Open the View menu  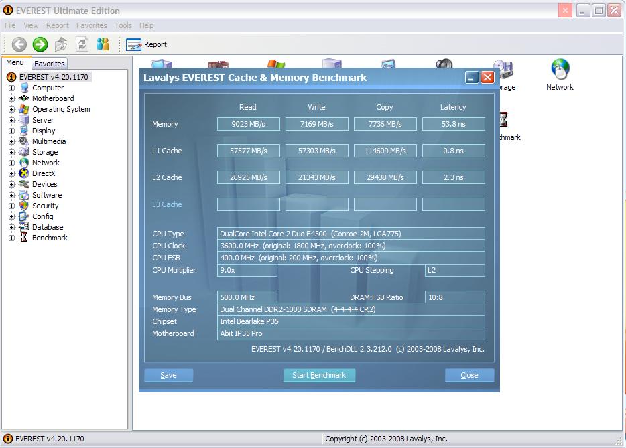click(x=31, y=25)
